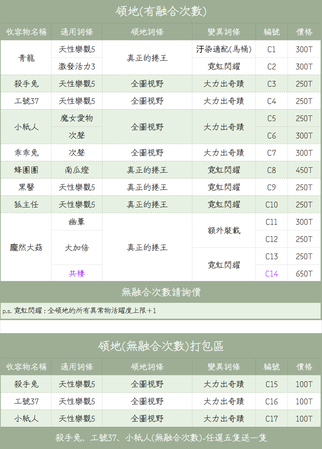Click the 大加倍 trait cell
Viewport: 322px width, 449px height.
pyautogui.click(x=77, y=248)
